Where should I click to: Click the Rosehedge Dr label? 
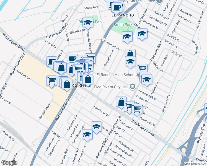pyautogui.click(x=158, y=20)
